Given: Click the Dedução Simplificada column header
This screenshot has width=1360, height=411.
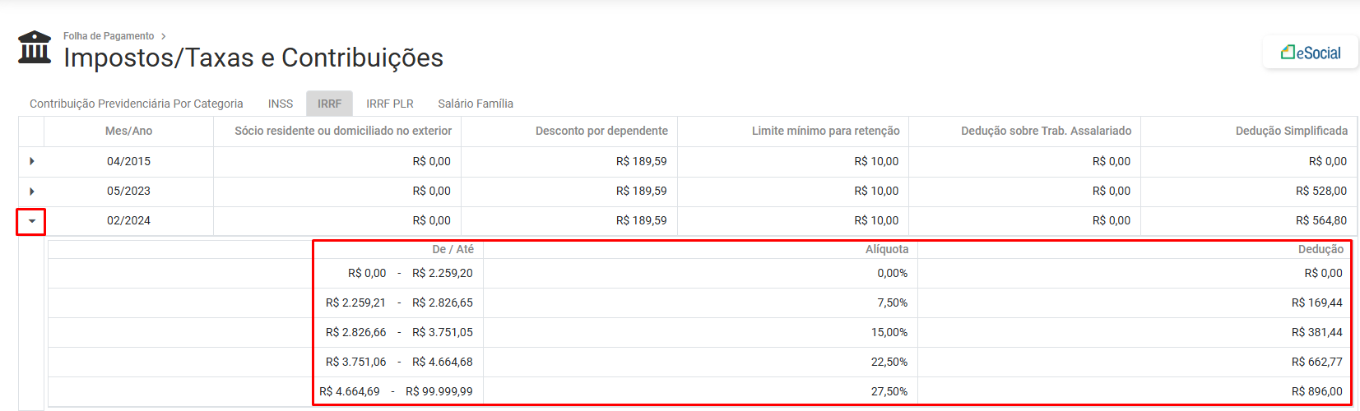Looking at the screenshot, I should coord(1291,131).
